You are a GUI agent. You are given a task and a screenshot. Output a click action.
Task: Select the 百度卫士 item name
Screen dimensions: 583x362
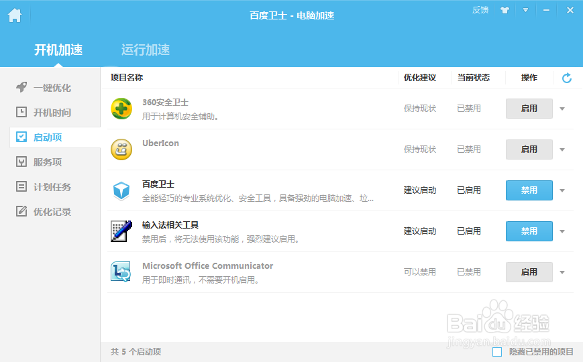pos(158,184)
